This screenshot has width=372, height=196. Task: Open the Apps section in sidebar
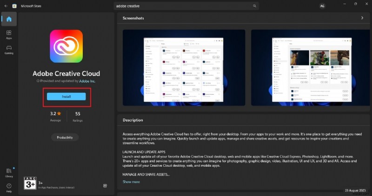(x=9, y=35)
